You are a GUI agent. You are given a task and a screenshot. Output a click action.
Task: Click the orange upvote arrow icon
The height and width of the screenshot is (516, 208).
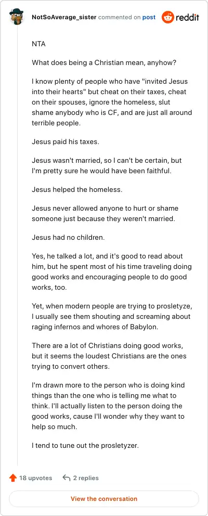13,478
